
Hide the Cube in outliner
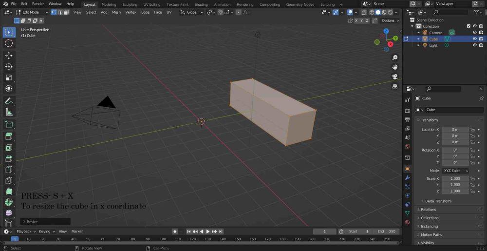(x=474, y=39)
